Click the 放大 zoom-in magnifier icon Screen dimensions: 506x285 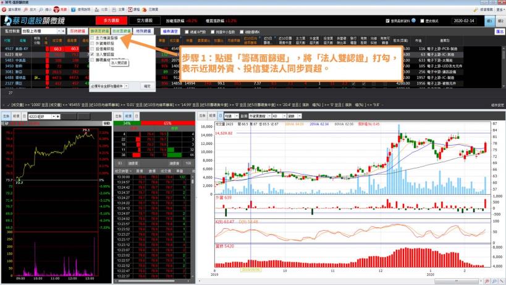(26, 10)
